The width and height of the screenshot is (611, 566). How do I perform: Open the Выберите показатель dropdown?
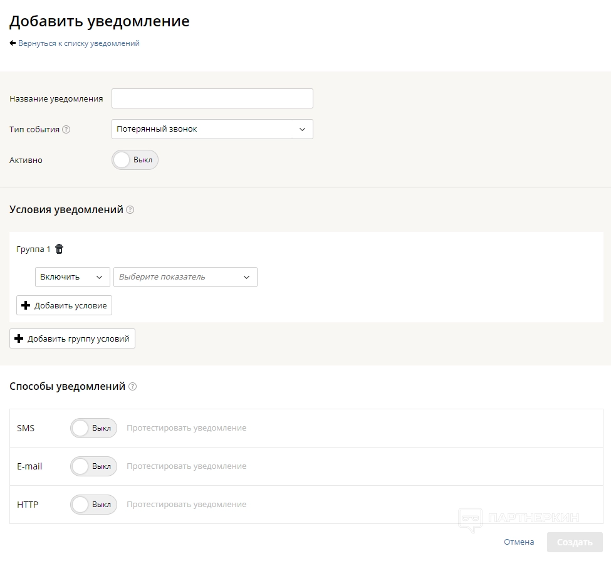pyautogui.click(x=185, y=277)
